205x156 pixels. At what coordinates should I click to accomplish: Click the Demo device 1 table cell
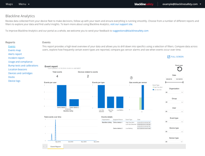(118, 123)
